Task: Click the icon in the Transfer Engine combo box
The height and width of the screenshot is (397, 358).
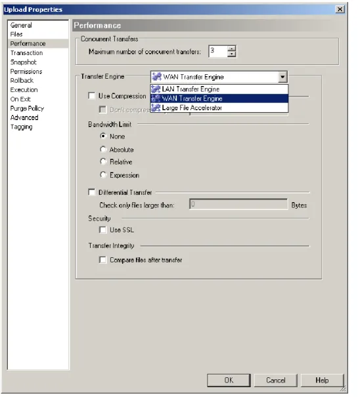Action: [157, 77]
